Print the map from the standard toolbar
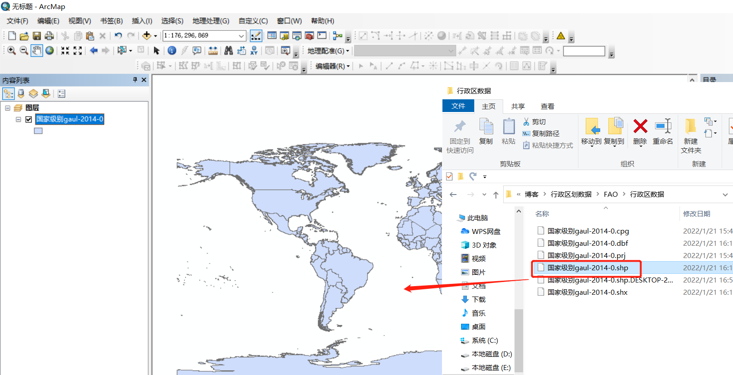The width and height of the screenshot is (733, 375). [x=49, y=36]
